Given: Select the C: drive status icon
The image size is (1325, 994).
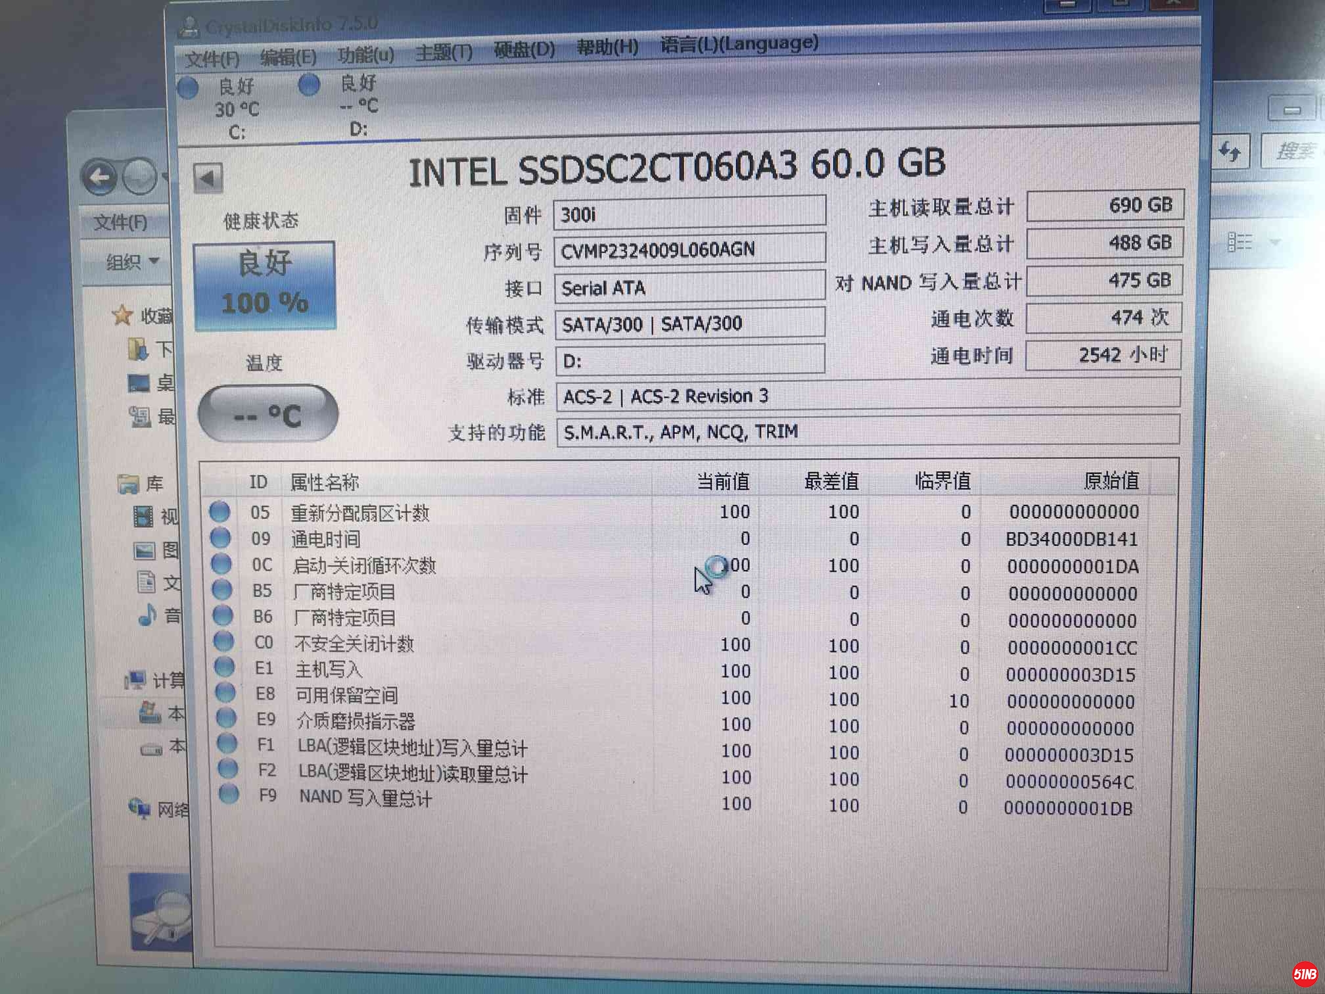Looking at the screenshot, I should click(x=189, y=88).
